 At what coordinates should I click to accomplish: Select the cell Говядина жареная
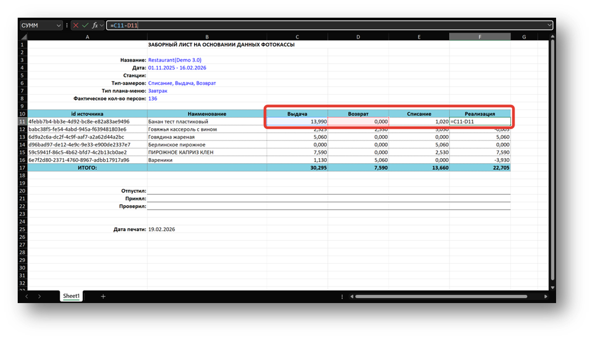pyautogui.click(x=207, y=137)
